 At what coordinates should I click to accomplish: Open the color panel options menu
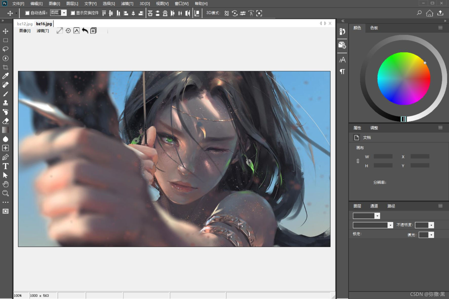coord(440,28)
